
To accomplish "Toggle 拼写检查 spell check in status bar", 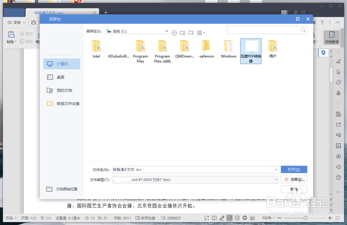I will click(145, 218).
